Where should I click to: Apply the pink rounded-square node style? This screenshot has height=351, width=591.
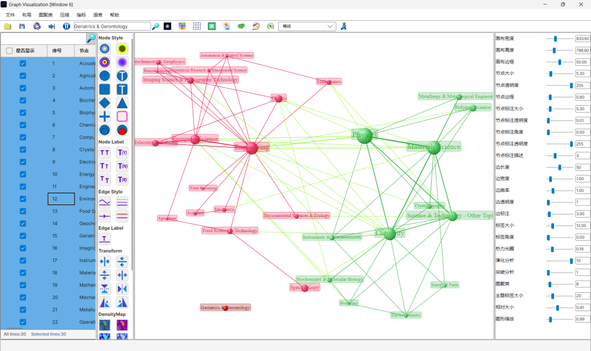click(122, 116)
